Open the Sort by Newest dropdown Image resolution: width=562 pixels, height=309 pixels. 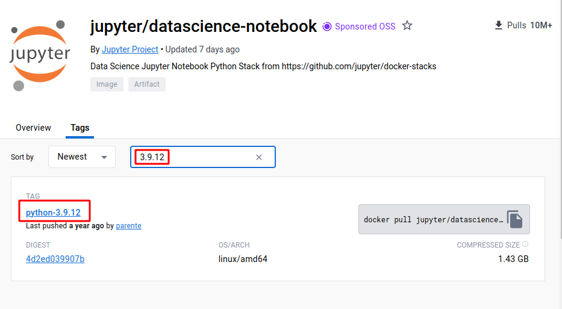(x=82, y=157)
